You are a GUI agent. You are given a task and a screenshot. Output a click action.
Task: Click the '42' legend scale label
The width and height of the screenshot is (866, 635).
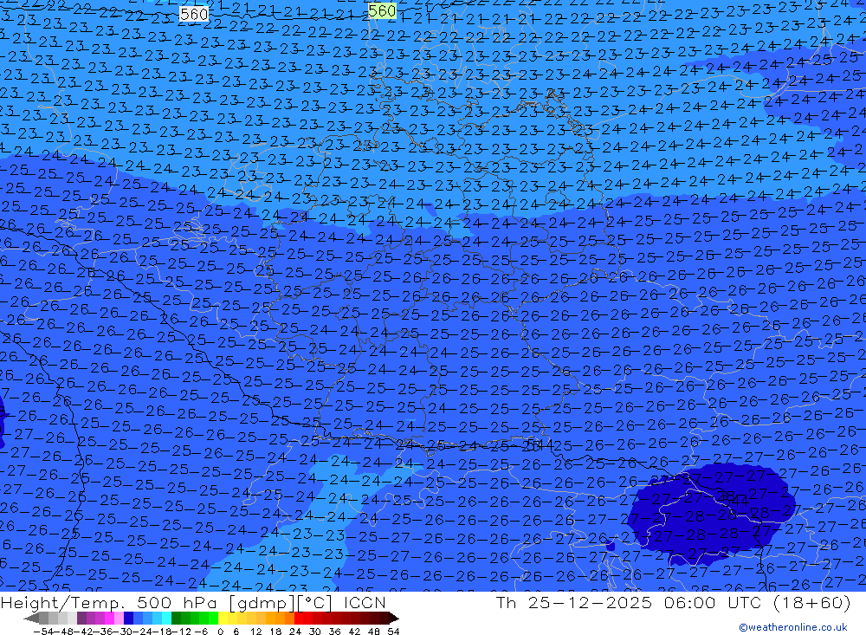(x=354, y=632)
